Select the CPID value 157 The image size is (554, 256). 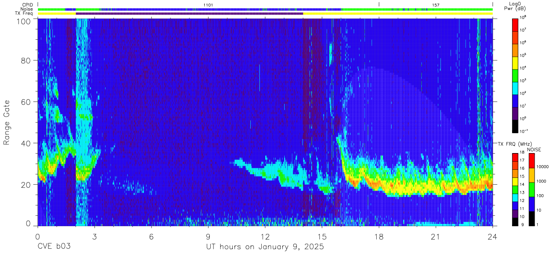coord(435,5)
